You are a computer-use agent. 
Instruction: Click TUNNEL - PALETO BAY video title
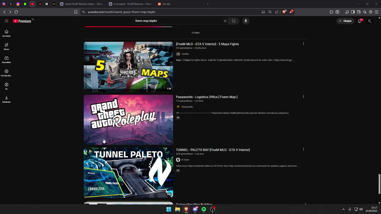[213, 150]
